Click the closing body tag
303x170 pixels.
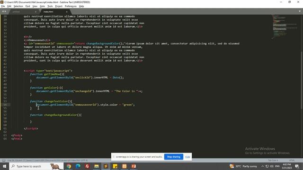tap(17, 136)
